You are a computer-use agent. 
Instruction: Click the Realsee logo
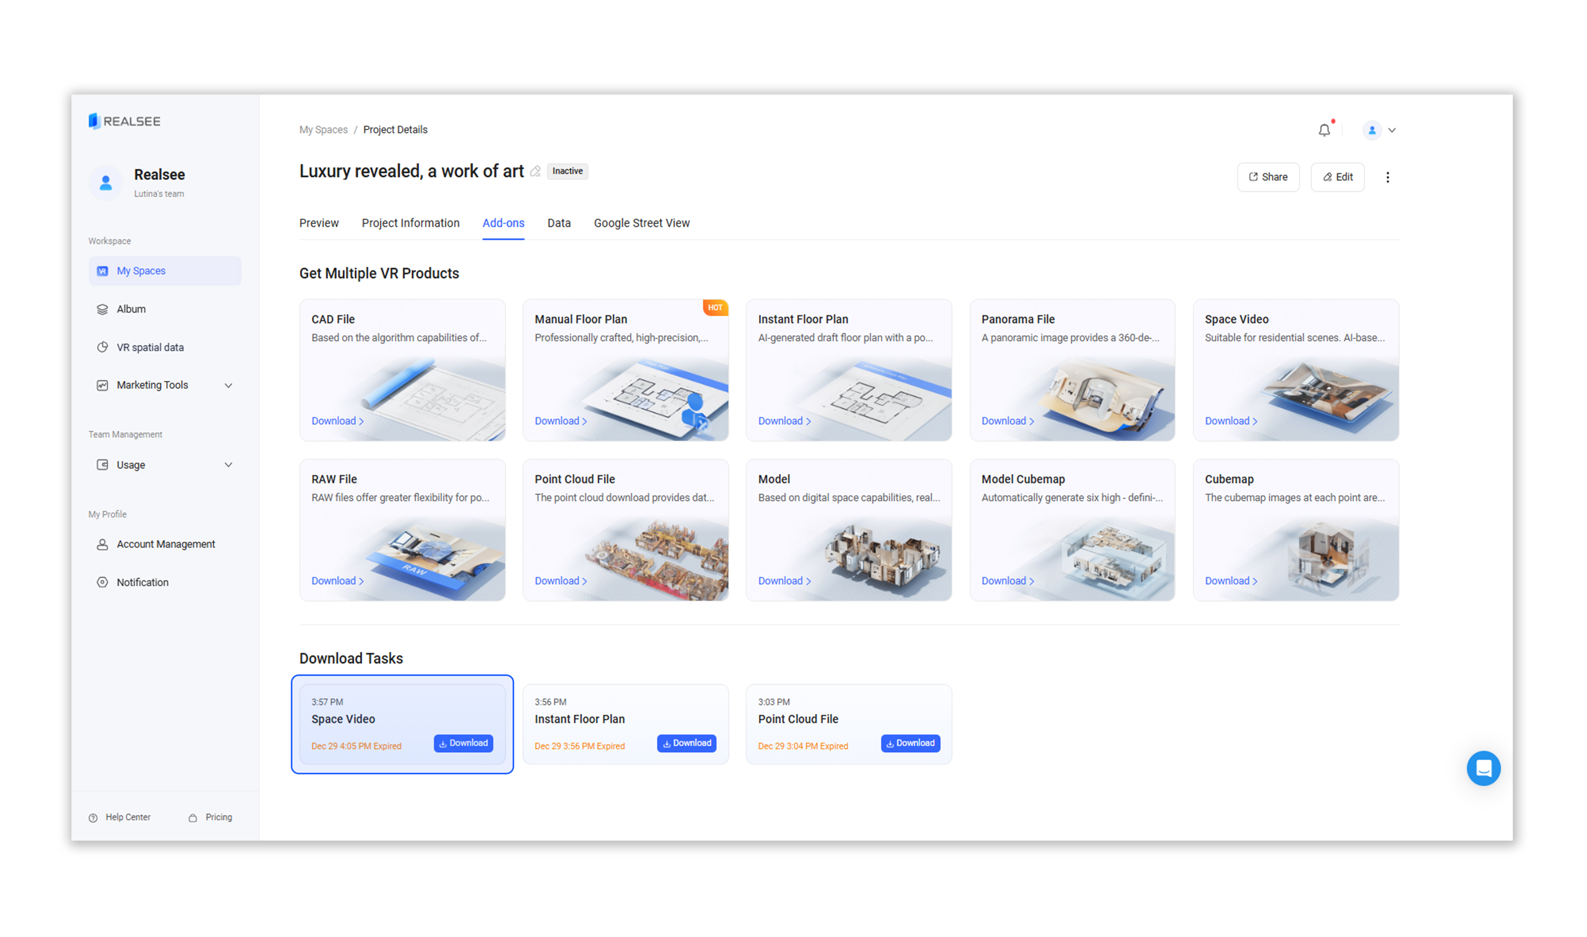(x=125, y=121)
